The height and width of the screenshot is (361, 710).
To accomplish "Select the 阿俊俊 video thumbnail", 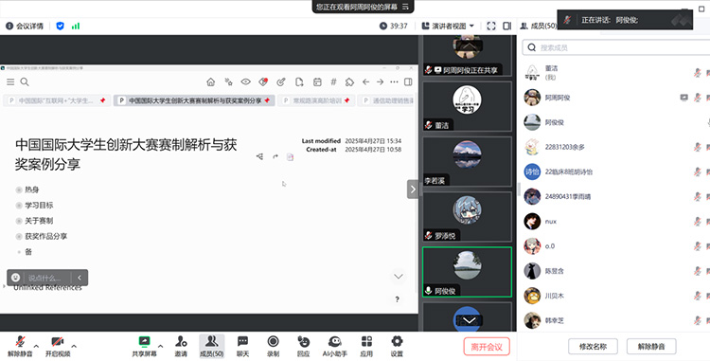I will [x=467, y=272].
